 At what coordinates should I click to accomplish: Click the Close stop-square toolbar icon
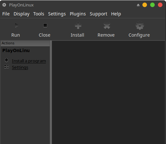click(x=45, y=25)
